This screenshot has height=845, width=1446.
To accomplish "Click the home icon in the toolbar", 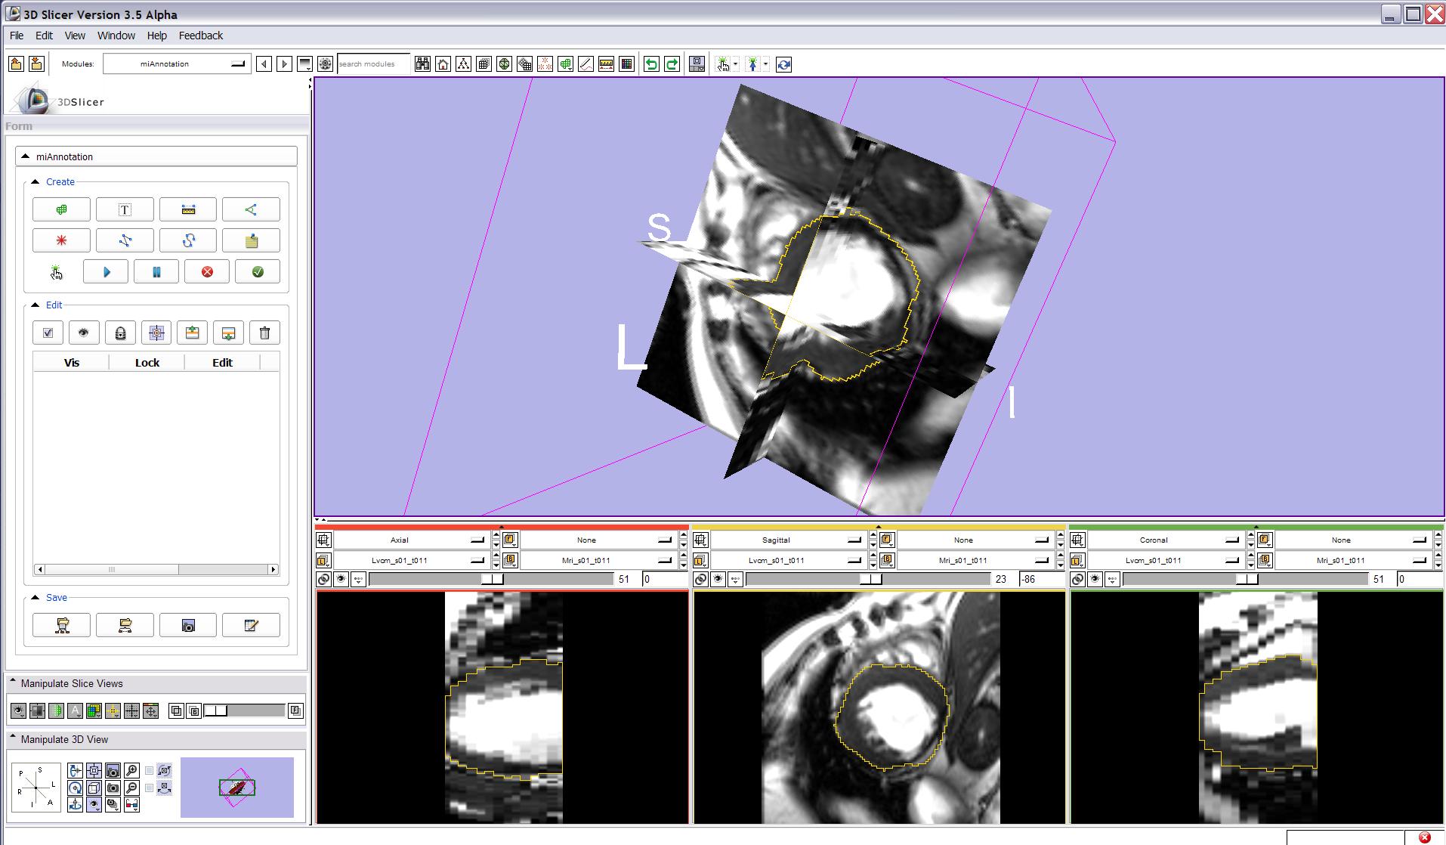I will pos(443,64).
